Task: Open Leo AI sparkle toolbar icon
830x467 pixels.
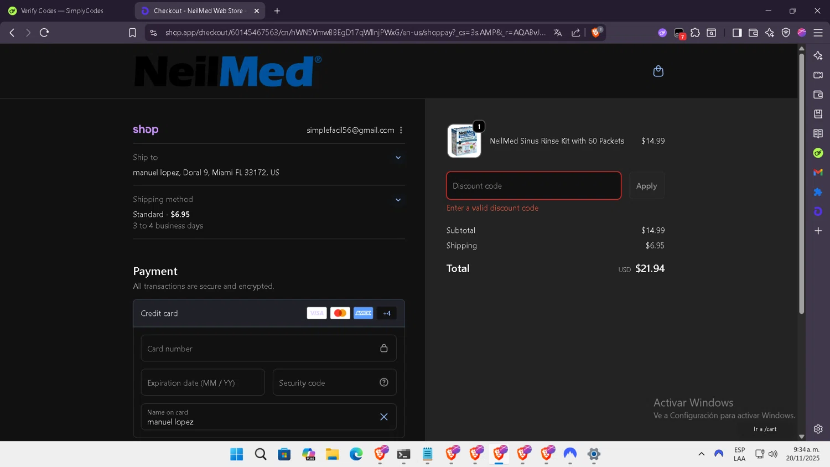Action: point(770,33)
